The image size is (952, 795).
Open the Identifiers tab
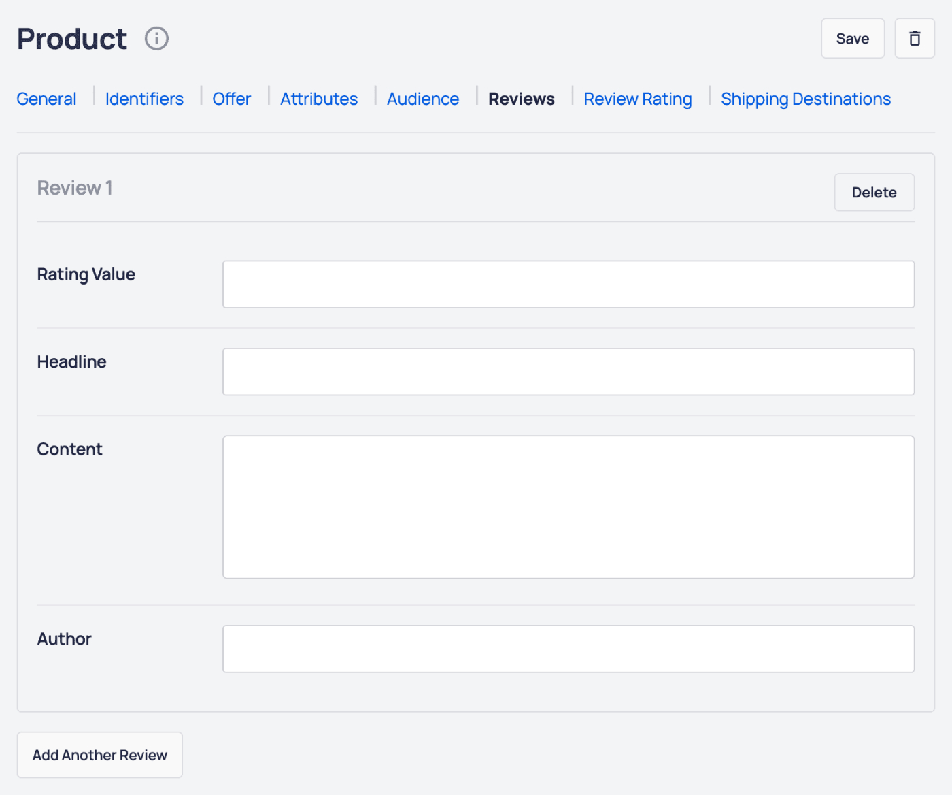click(143, 99)
